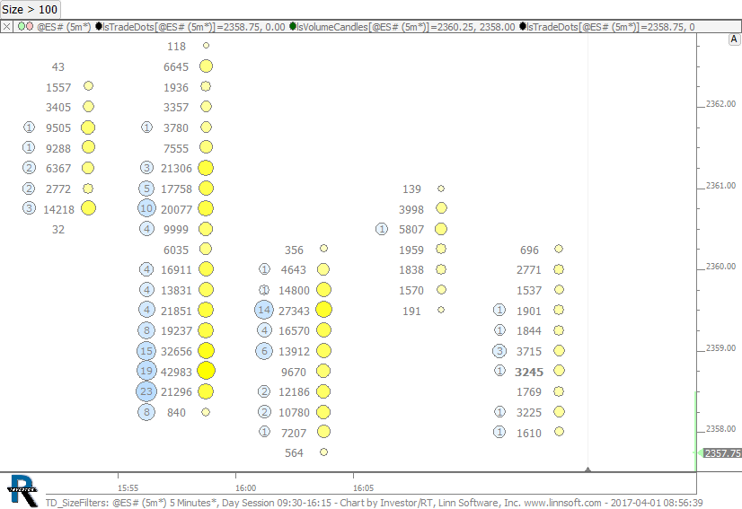Click the @ES# (5m*) symbol legend label
742x509 pixels.
64,27
